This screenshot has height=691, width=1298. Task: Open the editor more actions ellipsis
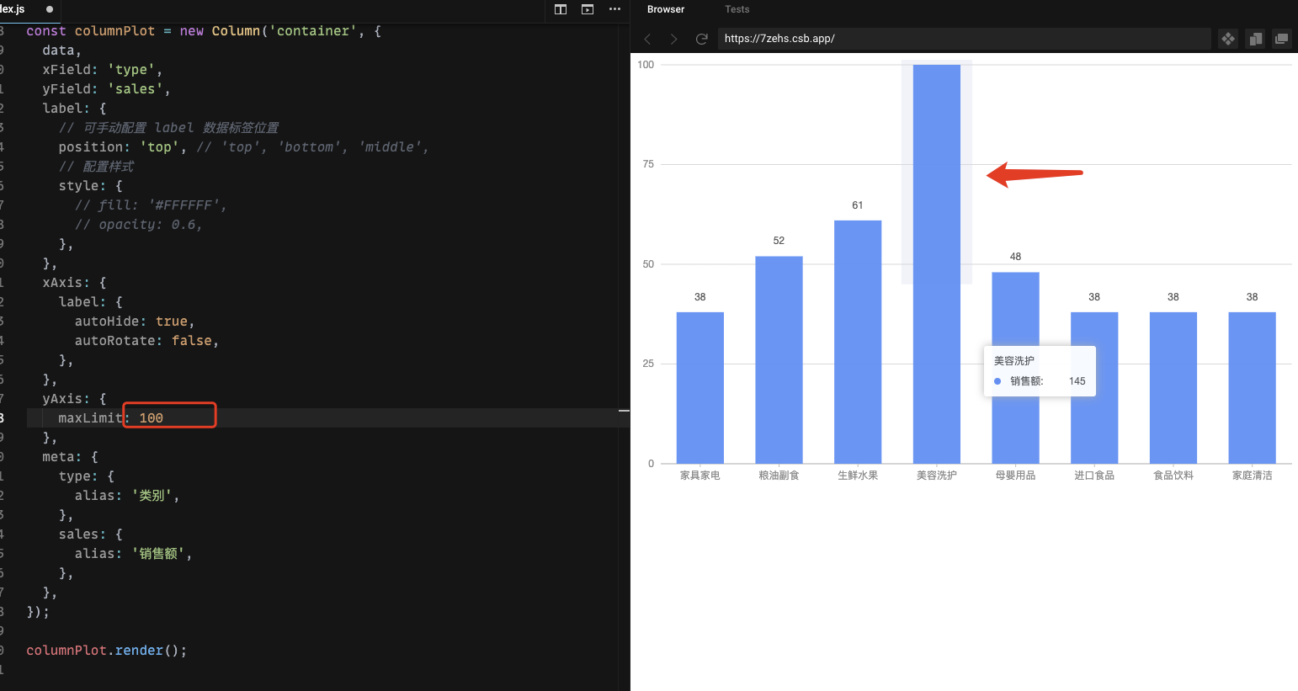(x=614, y=9)
